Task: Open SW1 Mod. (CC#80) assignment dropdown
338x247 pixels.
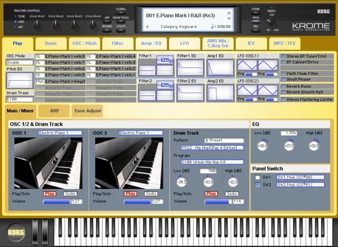Action: [x=300, y=177]
